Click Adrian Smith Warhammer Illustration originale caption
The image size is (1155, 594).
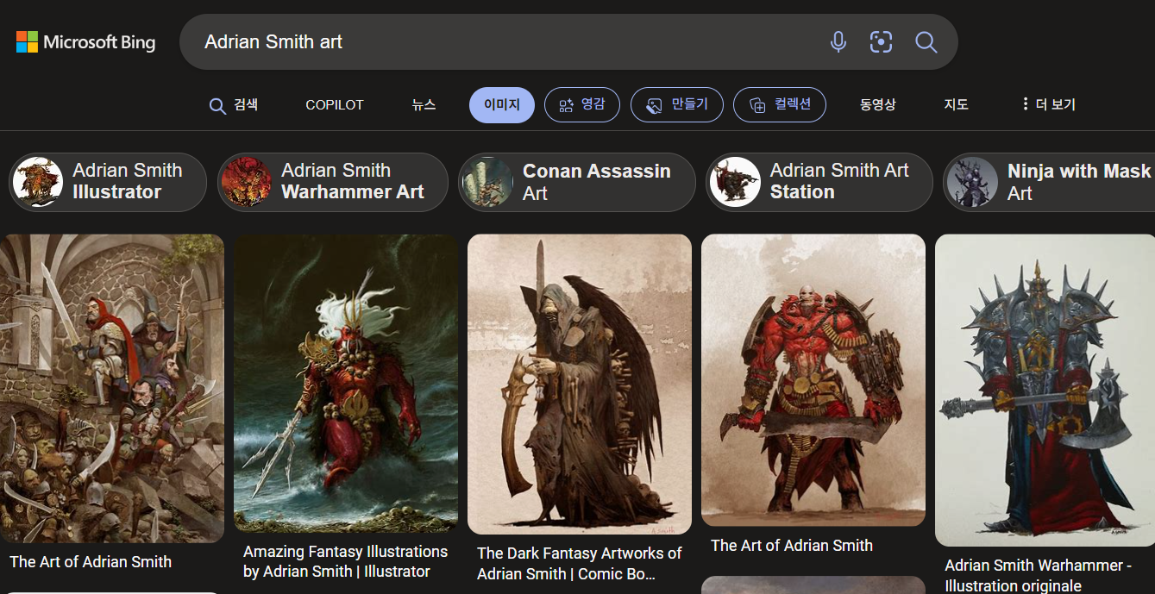tap(1039, 576)
